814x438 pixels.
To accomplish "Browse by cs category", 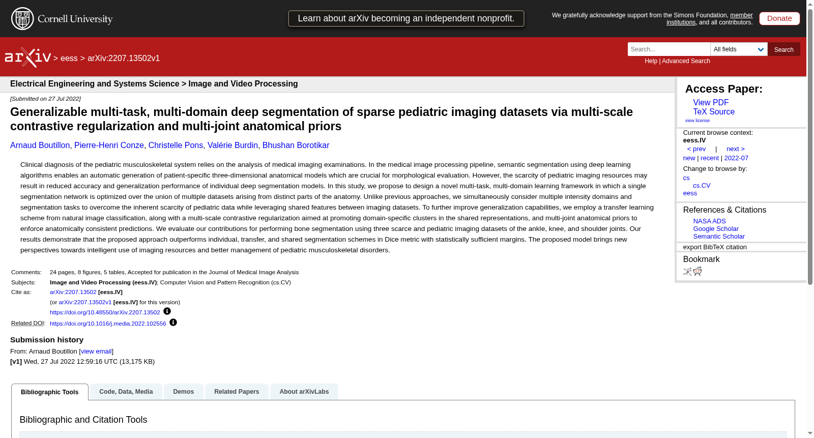I will pyautogui.click(x=686, y=178).
